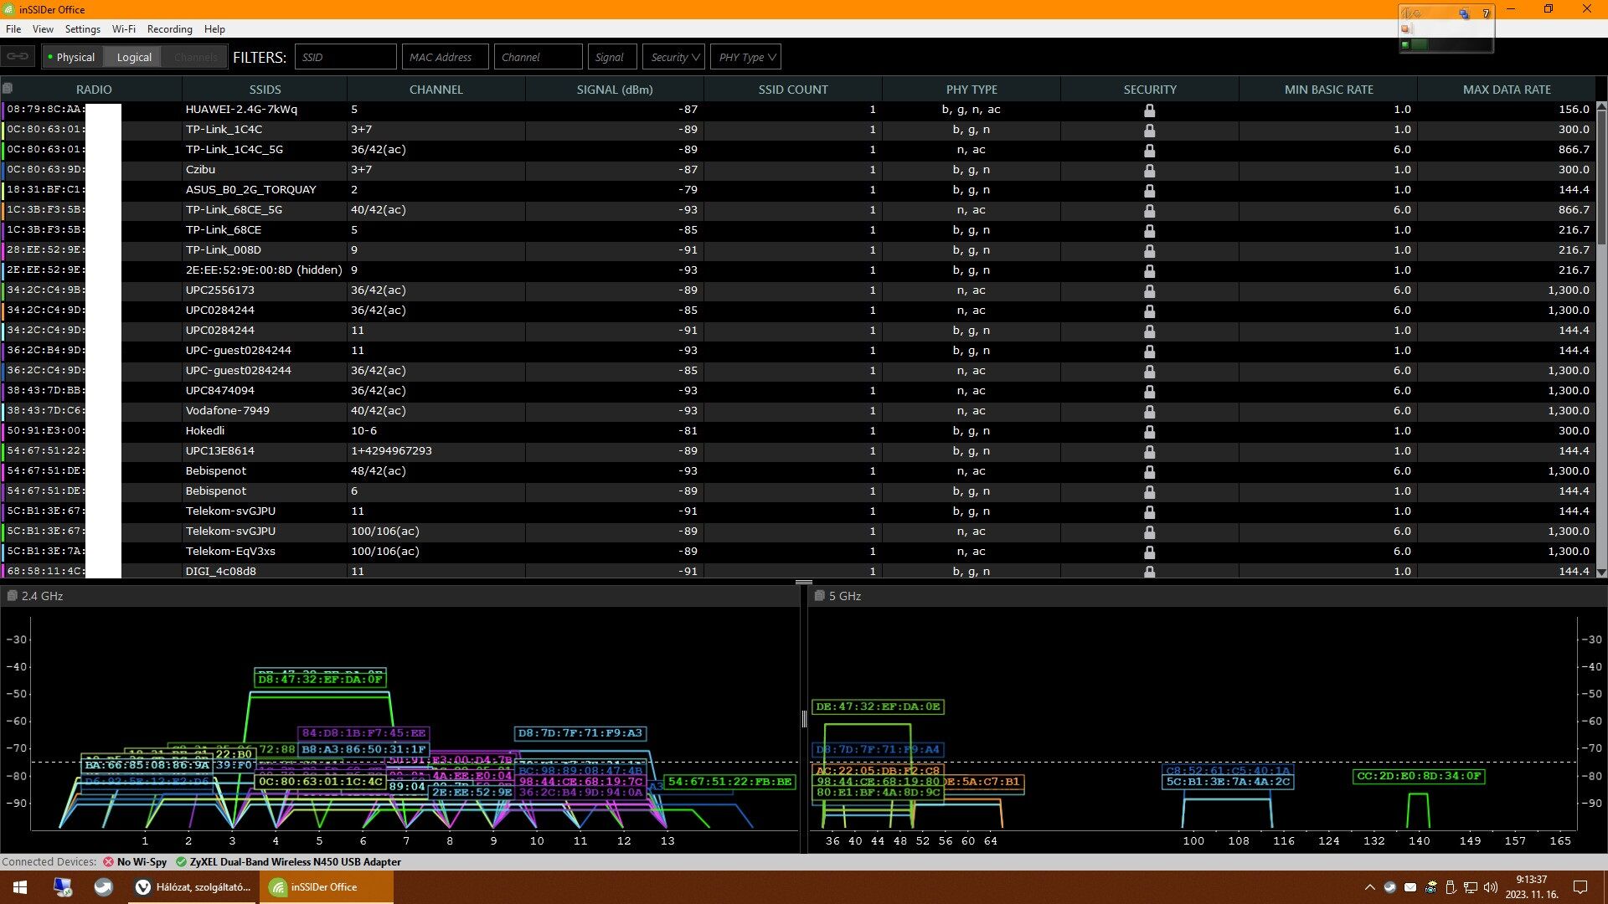Screen dimensions: 1608x904
Task: Click lock icon for ASUS_B0_2G_TORQUAY
Action: [x=1149, y=190]
